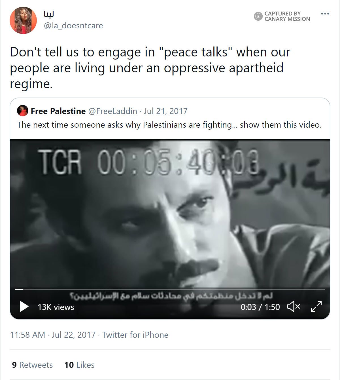The height and width of the screenshot is (380, 340).
Task: Open the @la_doesntcare profile handle
Action: 74,26
